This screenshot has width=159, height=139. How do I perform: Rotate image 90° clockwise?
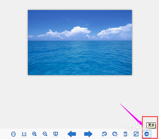point(115,134)
